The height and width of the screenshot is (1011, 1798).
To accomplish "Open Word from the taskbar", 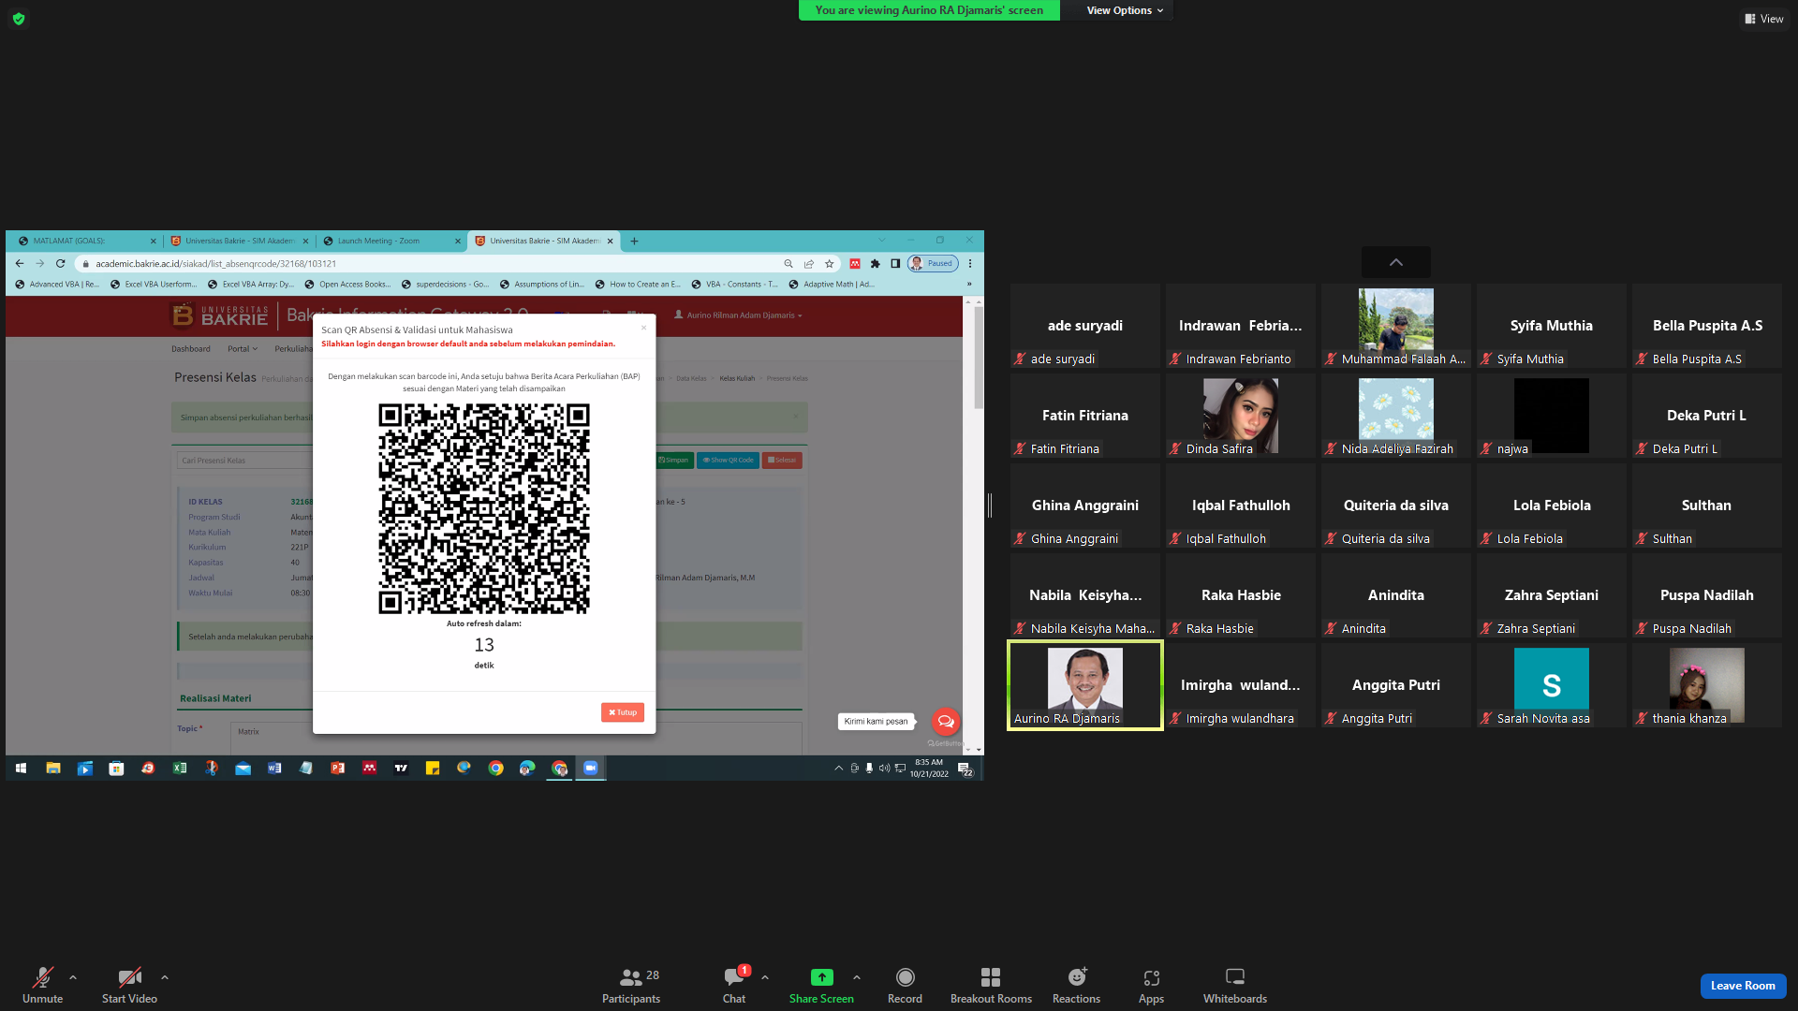I will (x=274, y=769).
